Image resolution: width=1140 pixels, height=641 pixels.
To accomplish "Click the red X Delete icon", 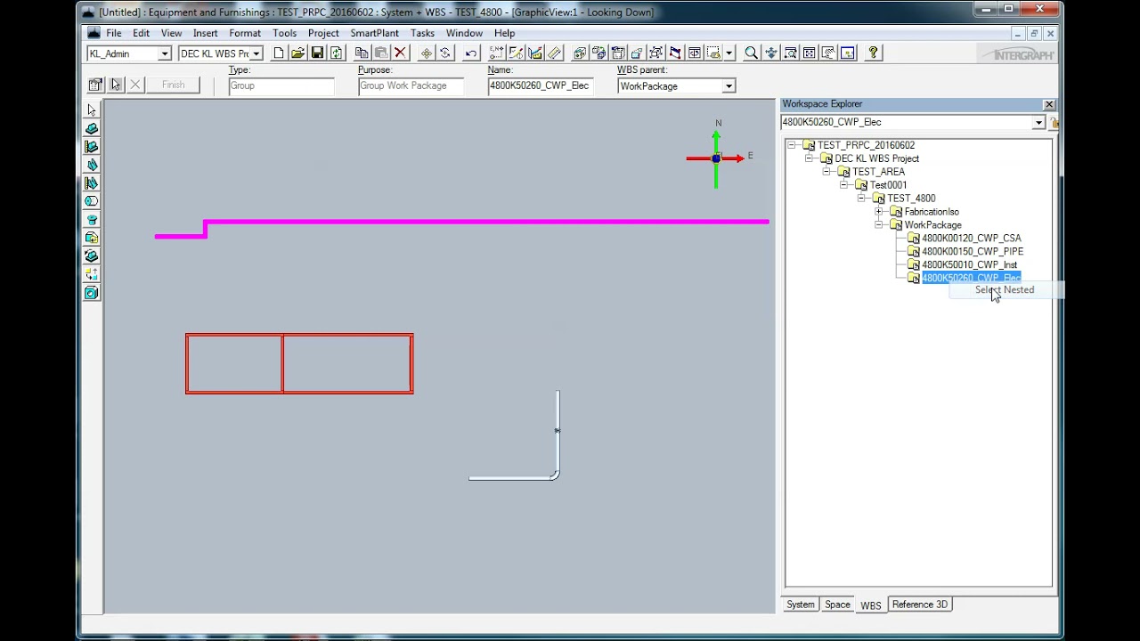I will 400,53.
